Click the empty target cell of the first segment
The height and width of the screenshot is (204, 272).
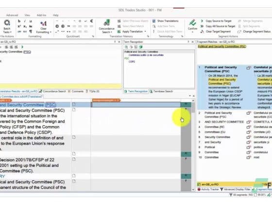(x=136, y=104)
